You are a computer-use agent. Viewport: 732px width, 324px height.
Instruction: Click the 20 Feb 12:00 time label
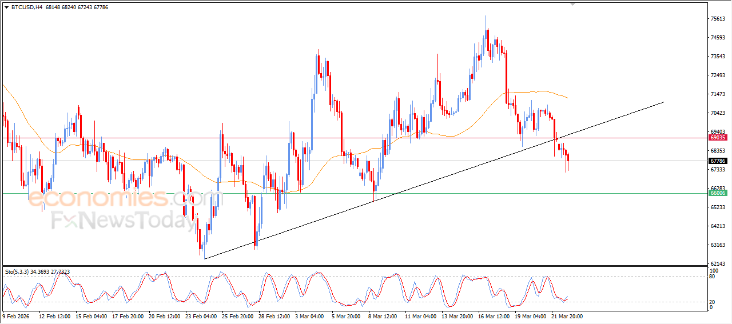(x=165, y=316)
